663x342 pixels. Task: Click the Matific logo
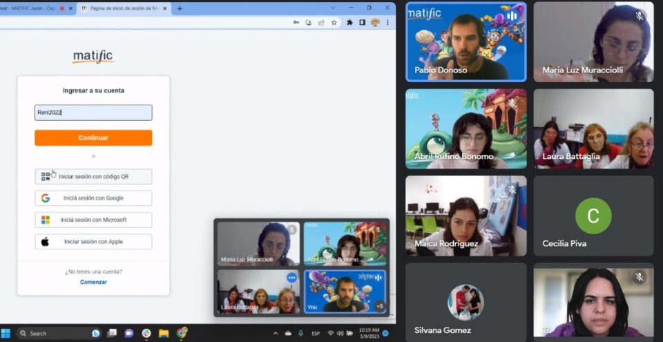[93, 56]
